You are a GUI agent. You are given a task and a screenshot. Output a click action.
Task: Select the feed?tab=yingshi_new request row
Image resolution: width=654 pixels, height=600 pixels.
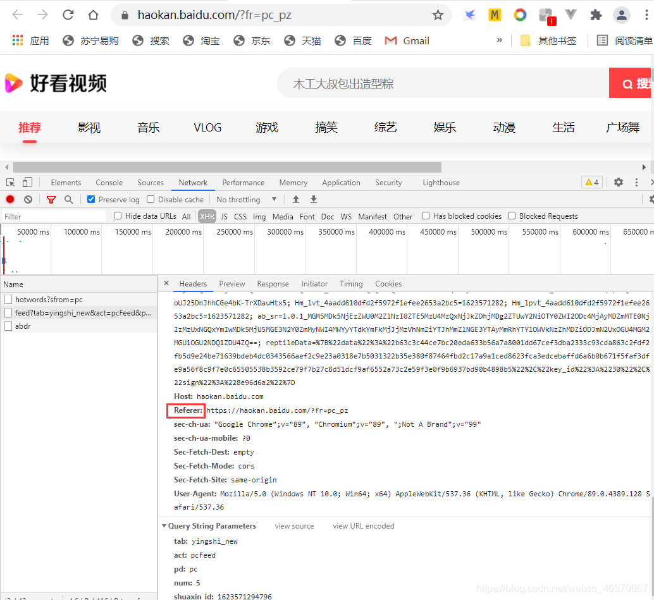click(79, 313)
